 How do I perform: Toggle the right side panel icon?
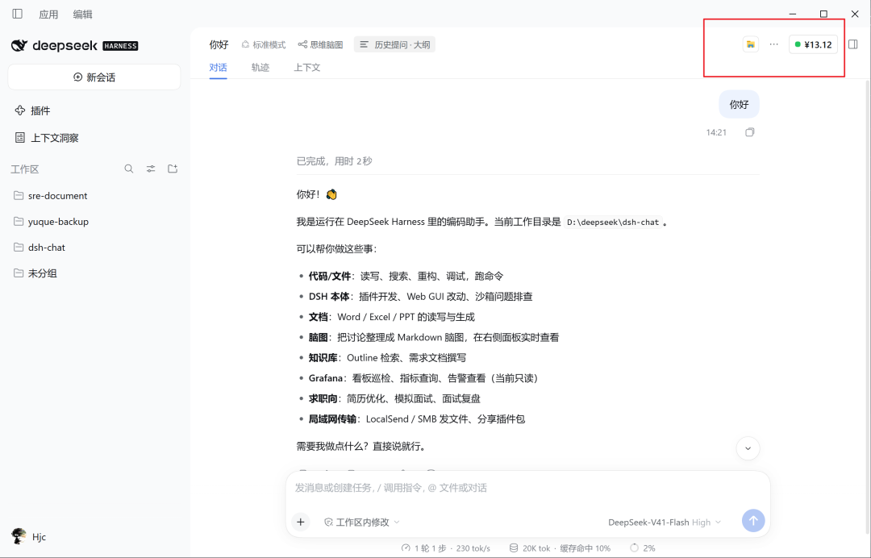[x=853, y=44]
